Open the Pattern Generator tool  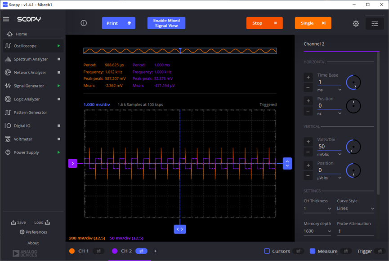(x=30, y=113)
